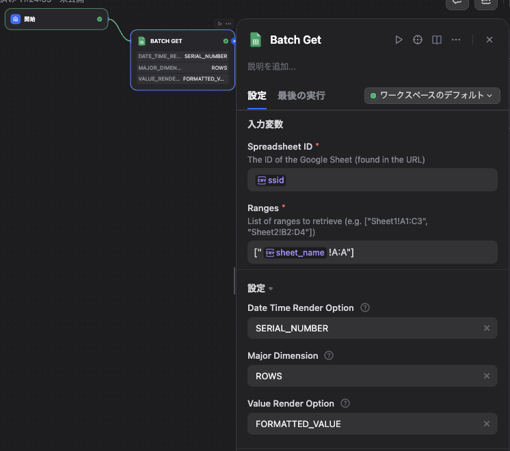Viewport: 510px width, 451px height.
Task: Clear the ROWS selection
Action: 487,376
